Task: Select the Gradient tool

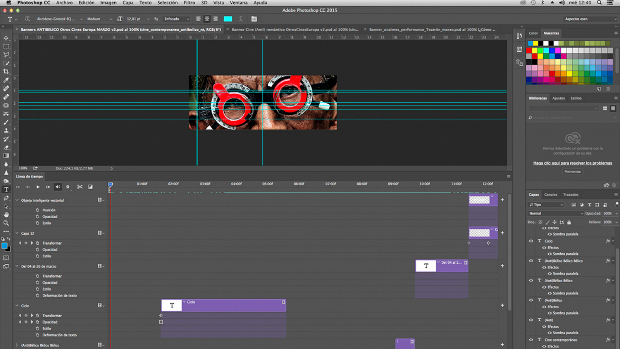Action: point(6,156)
